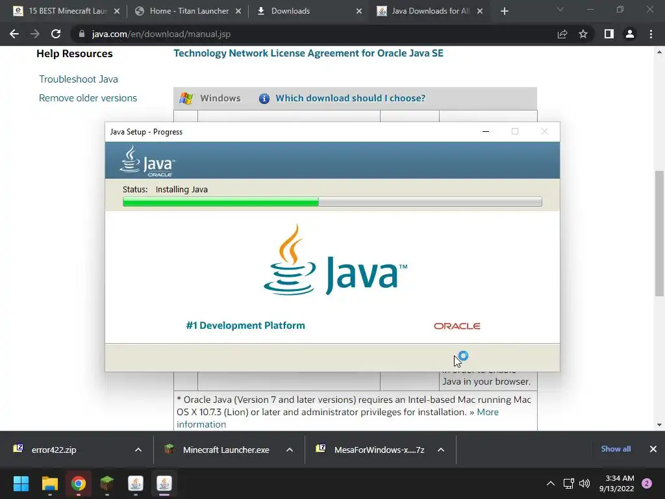Reload the Java download page
This screenshot has width=665, height=499.
click(x=56, y=34)
